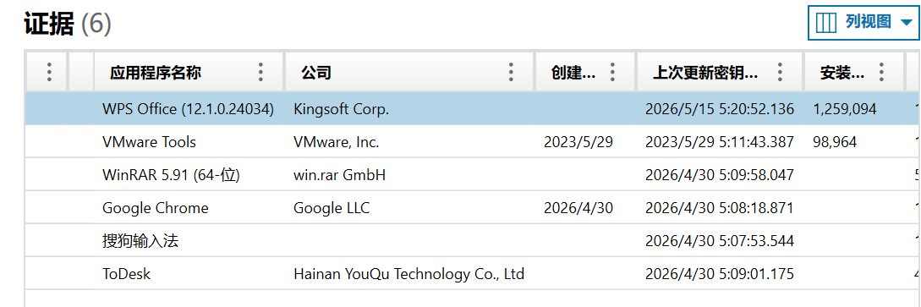Click the leftmost column's three-dot menu

[49, 72]
